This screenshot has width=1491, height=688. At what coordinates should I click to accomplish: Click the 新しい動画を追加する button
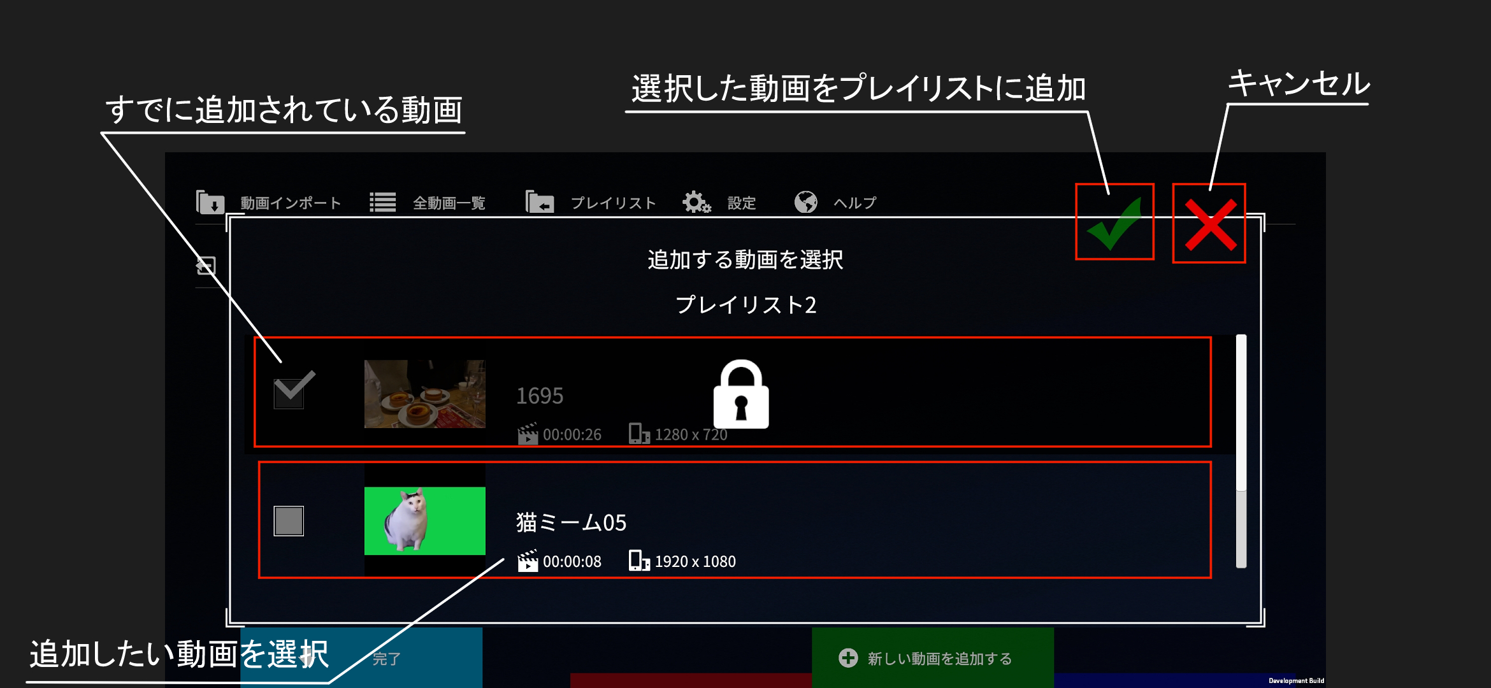click(933, 657)
